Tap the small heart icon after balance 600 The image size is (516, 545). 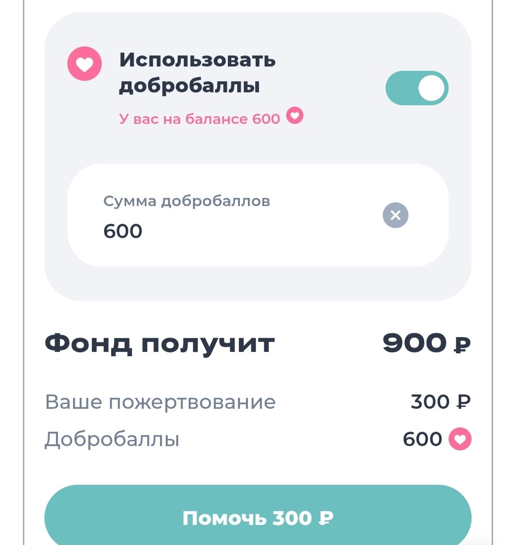[x=295, y=116]
